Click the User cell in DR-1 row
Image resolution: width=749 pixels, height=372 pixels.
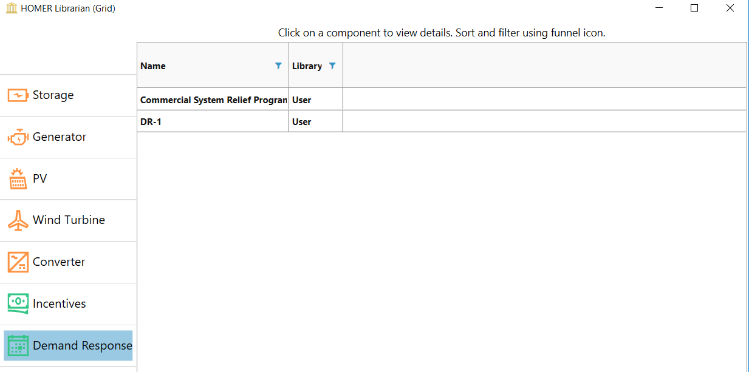click(x=302, y=122)
